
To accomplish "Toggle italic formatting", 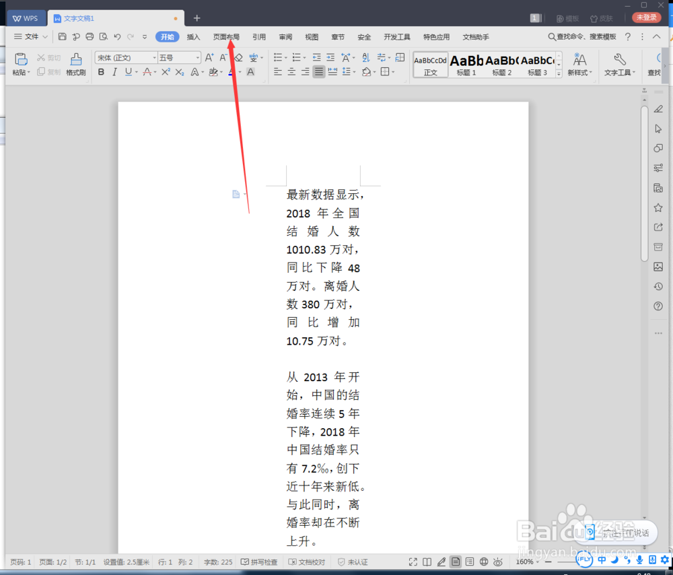I will tap(114, 71).
